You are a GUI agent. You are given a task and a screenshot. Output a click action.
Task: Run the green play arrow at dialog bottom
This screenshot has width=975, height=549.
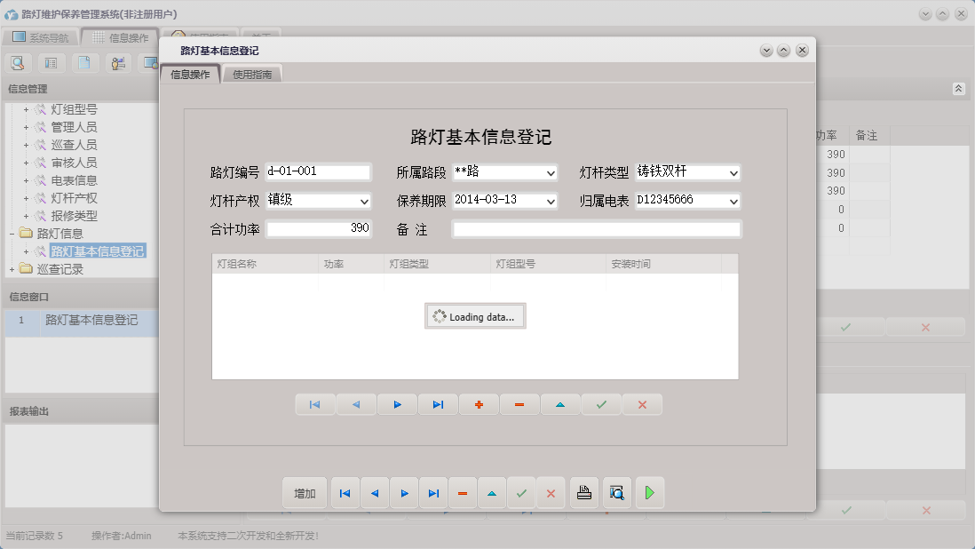[x=649, y=493]
